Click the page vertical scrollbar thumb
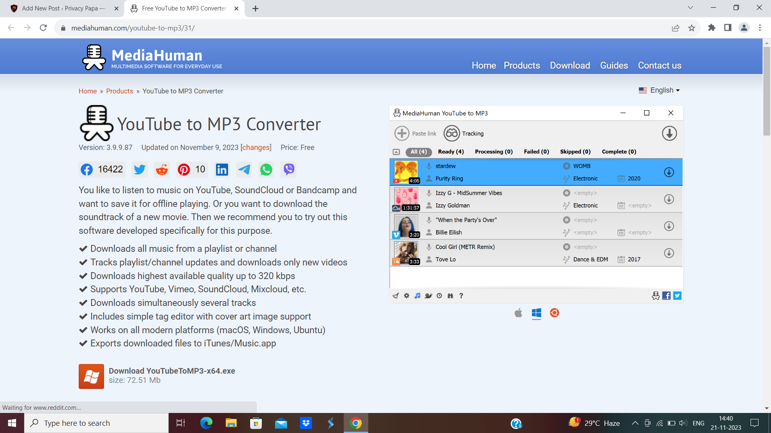The height and width of the screenshot is (433, 771). point(767,91)
